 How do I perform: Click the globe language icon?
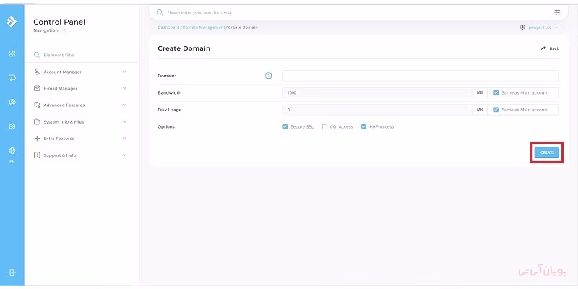click(12, 150)
